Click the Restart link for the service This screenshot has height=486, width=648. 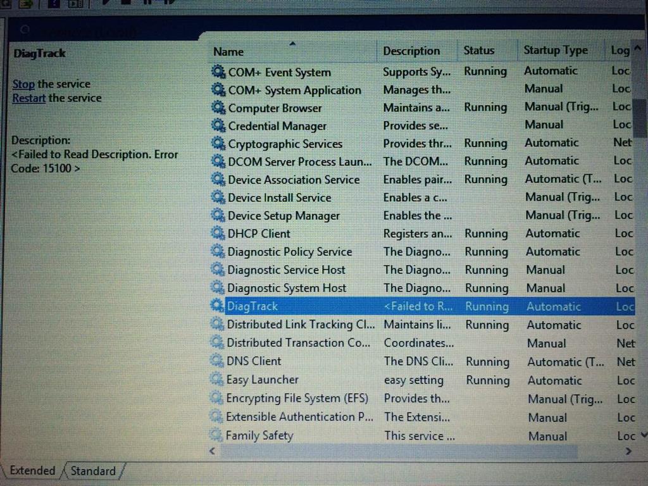click(x=29, y=98)
